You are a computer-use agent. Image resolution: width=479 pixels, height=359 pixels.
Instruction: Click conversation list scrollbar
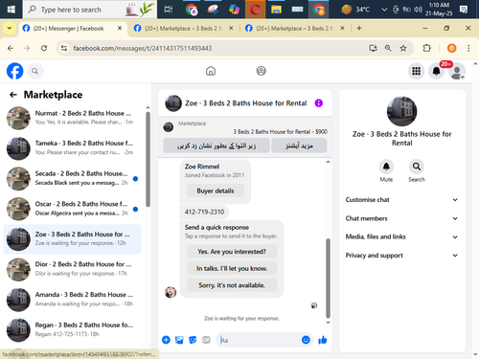tap(148, 159)
